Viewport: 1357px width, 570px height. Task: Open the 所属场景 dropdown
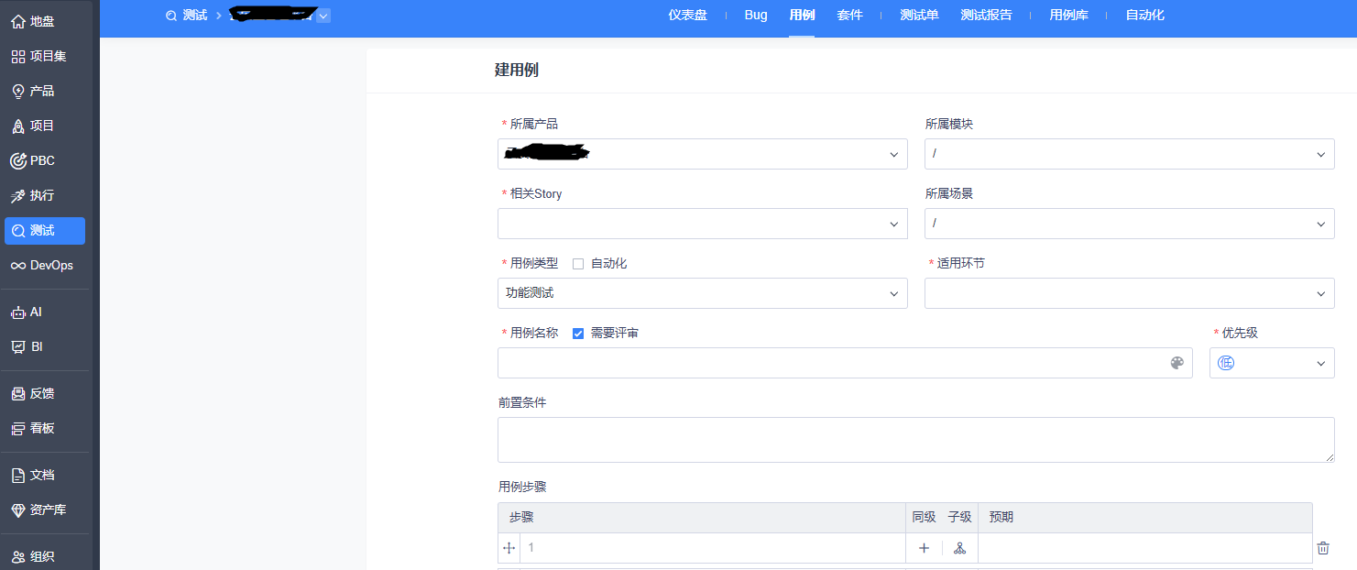point(1129,224)
